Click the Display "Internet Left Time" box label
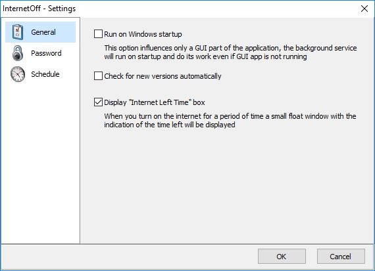375x271 pixels. 155,102
